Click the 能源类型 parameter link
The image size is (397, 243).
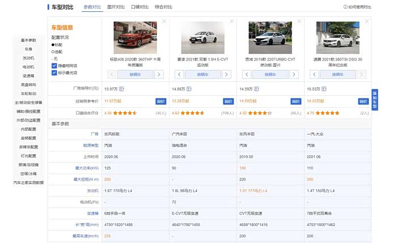[91, 146]
